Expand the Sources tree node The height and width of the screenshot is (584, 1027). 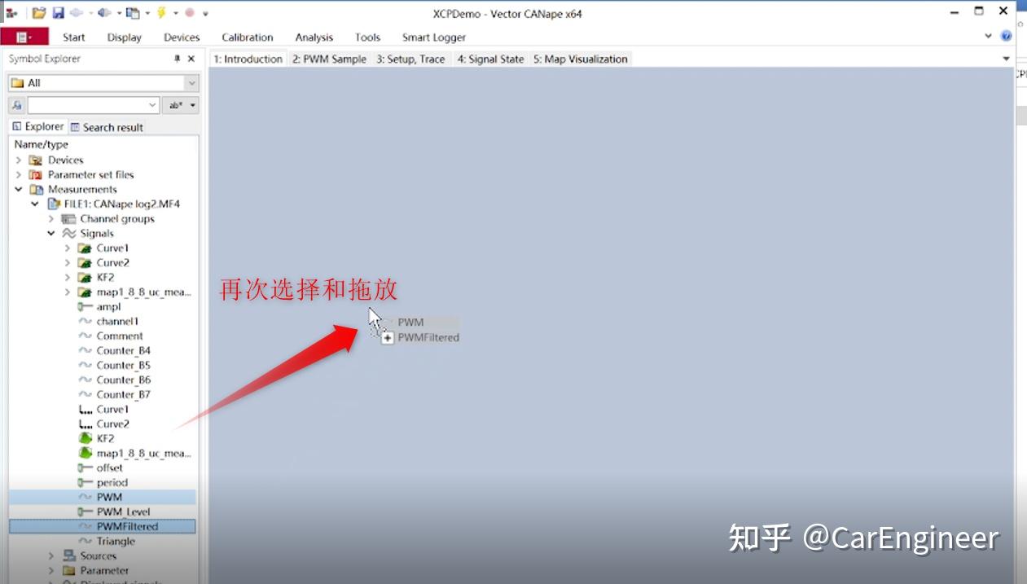click(52, 555)
